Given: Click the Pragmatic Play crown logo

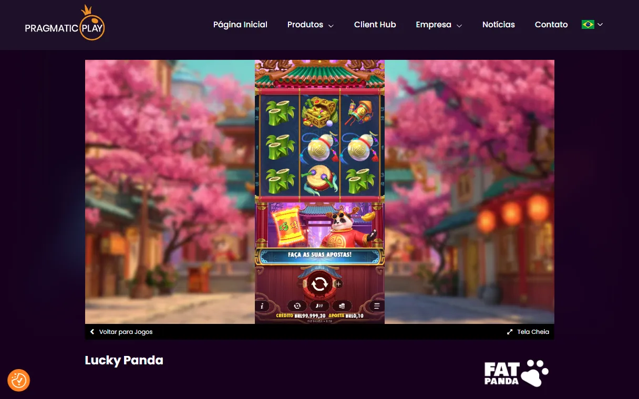Looking at the screenshot, I should tap(64, 23).
